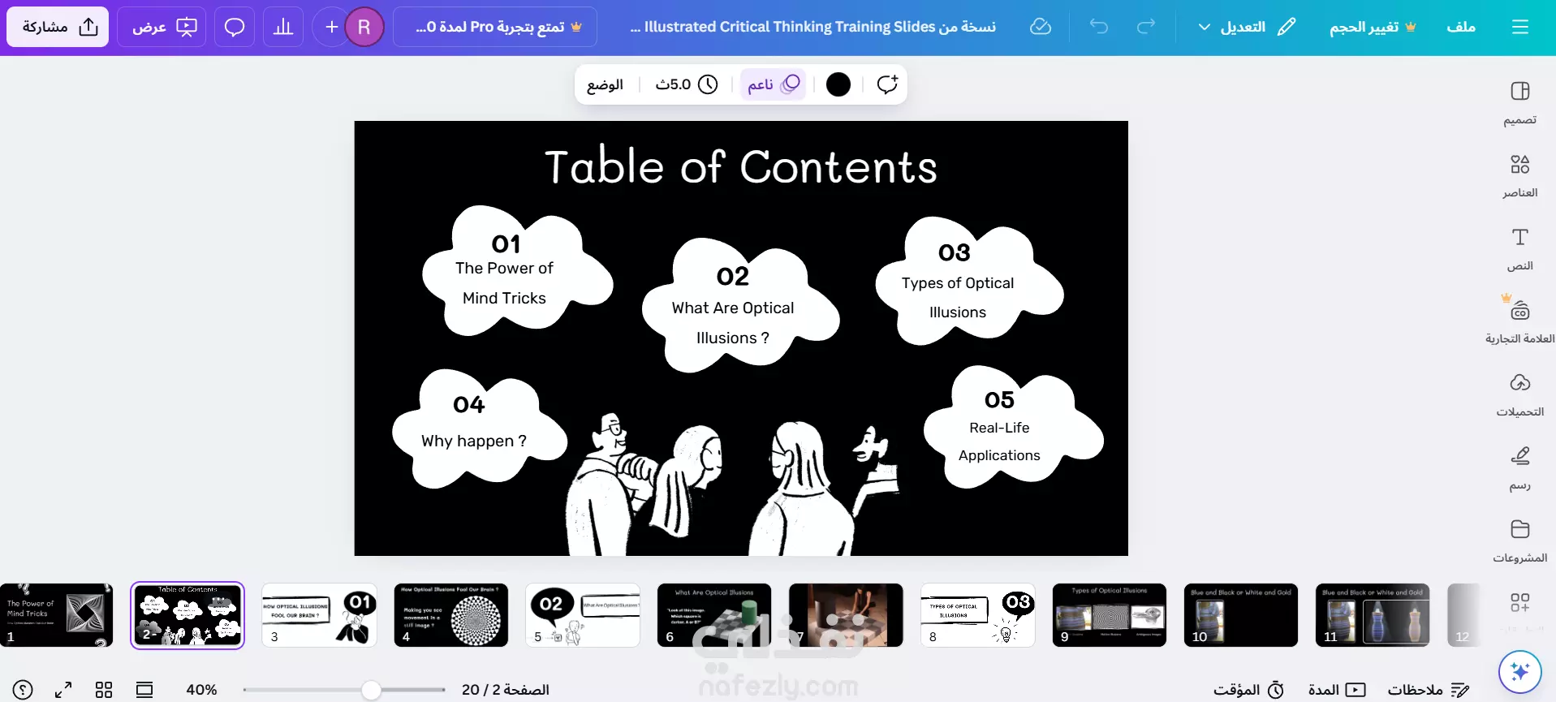Open the File (ملف) menu
Viewport: 1556px width, 702px height.
pos(1460,27)
